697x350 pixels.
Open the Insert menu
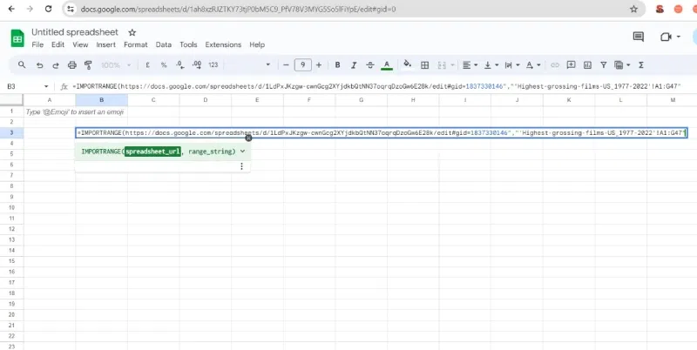pos(105,45)
